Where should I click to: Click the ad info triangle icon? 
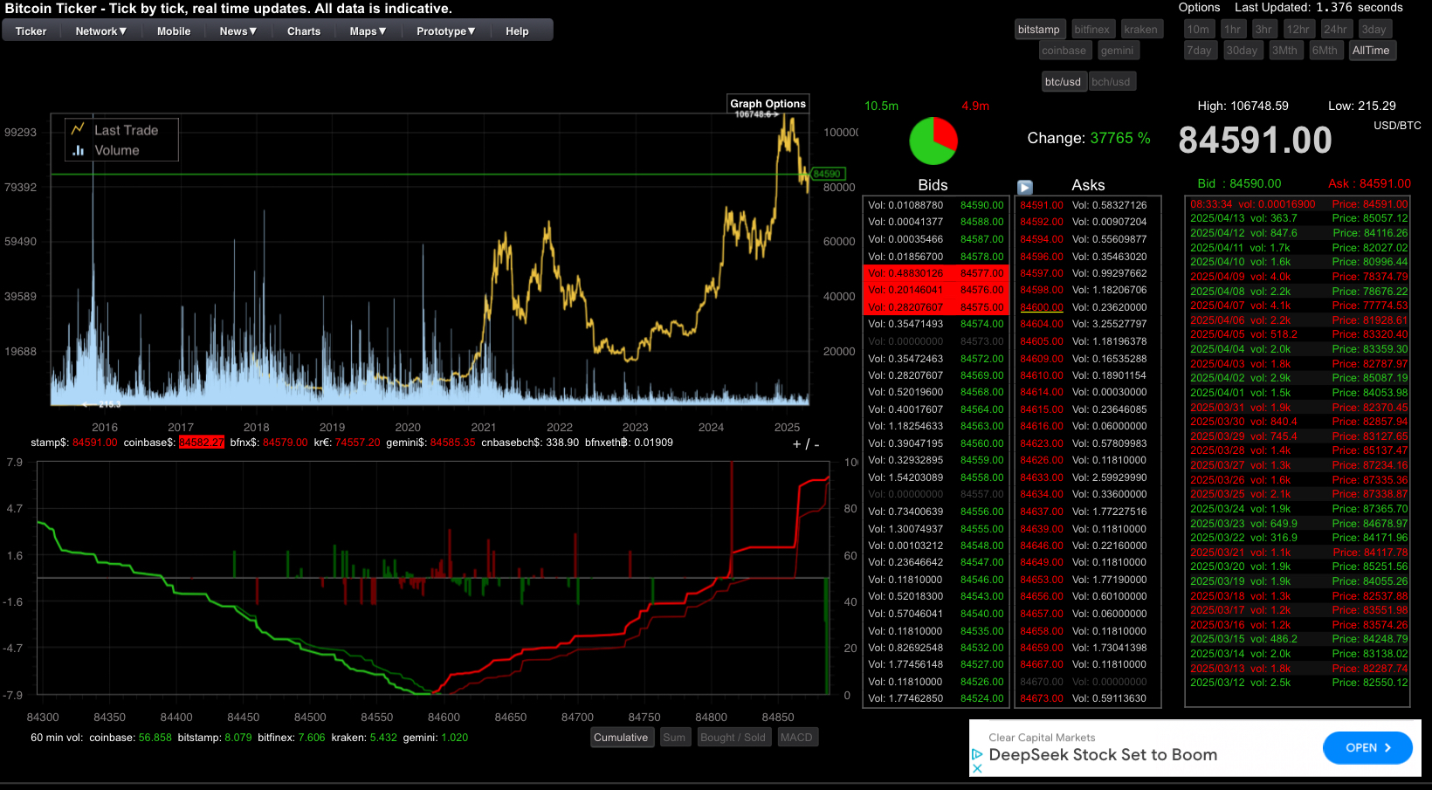click(977, 753)
